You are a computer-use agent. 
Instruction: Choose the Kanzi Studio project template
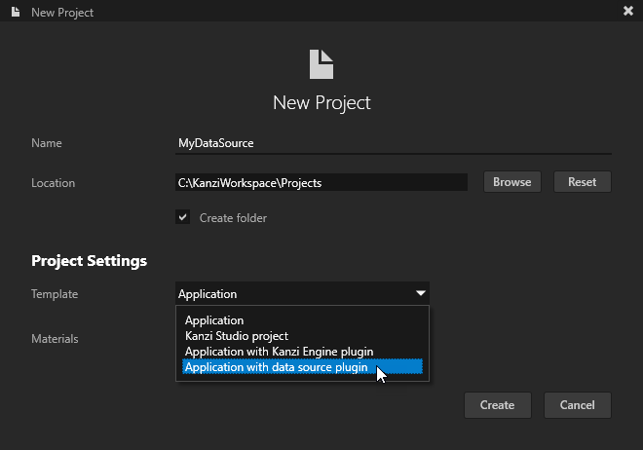[237, 336]
